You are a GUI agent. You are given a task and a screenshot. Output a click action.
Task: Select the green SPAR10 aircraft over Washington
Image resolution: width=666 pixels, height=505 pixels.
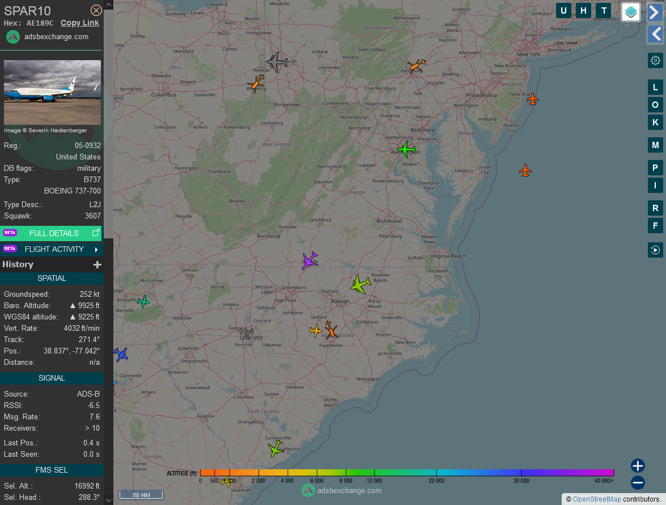click(x=406, y=150)
